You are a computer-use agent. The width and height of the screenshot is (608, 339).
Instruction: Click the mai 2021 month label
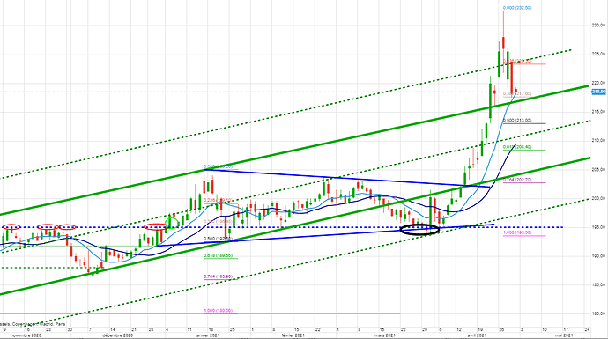tap(564, 335)
